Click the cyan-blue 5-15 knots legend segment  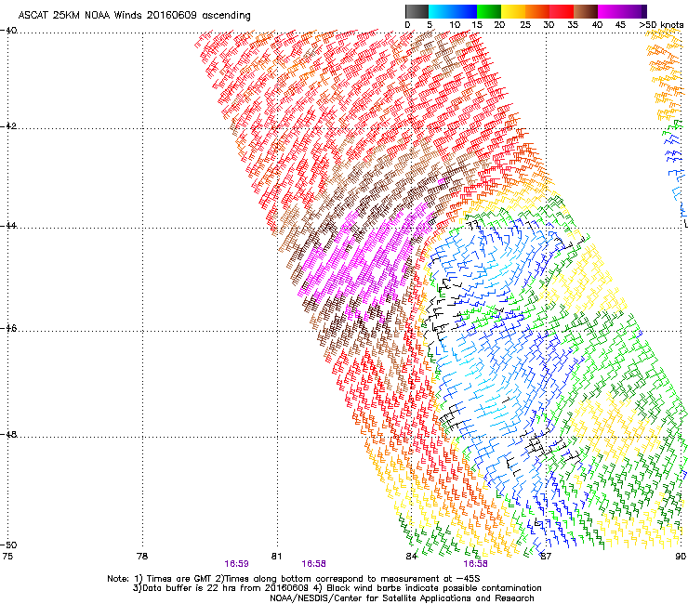point(453,11)
